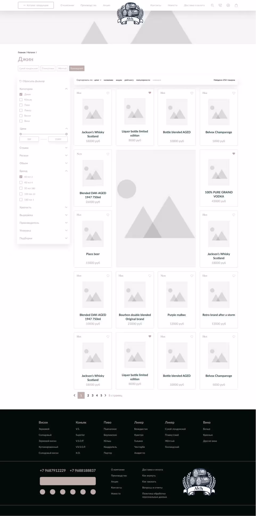
Task: Open Производство in header menu
Action: pyautogui.click(x=88, y=5)
